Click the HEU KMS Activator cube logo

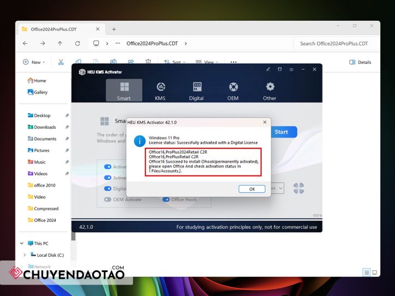(82, 72)
